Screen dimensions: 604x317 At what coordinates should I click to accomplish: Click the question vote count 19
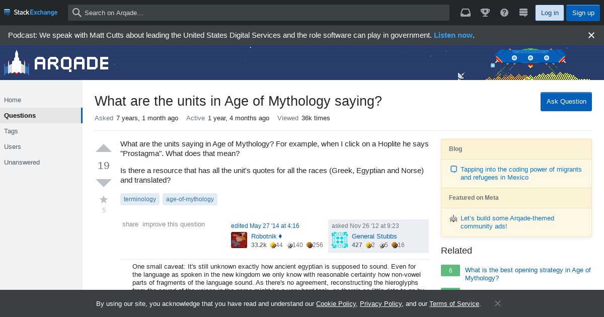(x=104, y=166)
